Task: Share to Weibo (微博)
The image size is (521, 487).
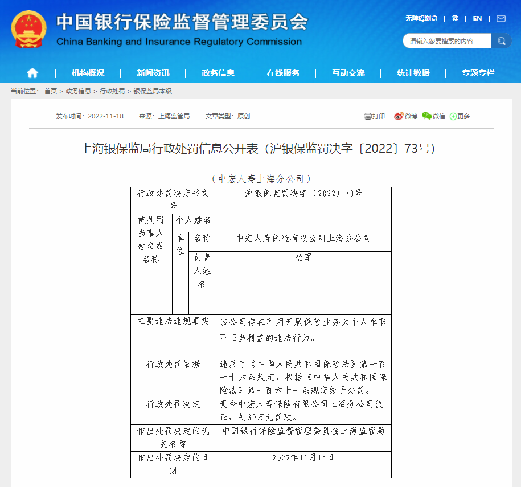Action: coord(405,116)
